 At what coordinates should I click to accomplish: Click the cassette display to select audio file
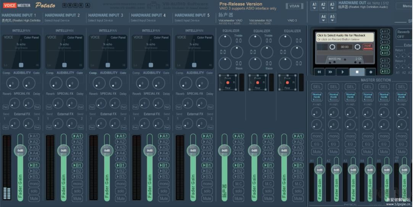[345, 46]
